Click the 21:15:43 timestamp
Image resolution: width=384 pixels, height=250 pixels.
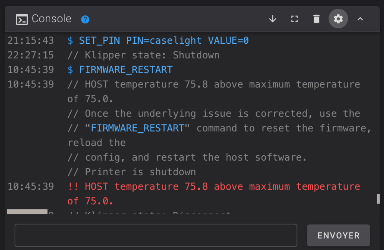31,40
